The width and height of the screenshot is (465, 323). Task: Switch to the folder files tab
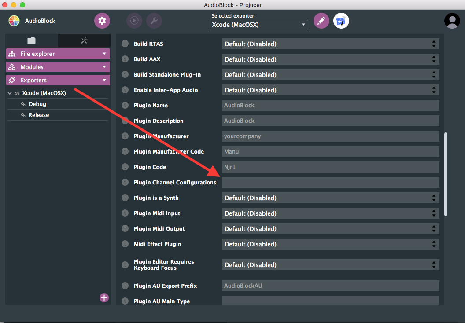31,40
